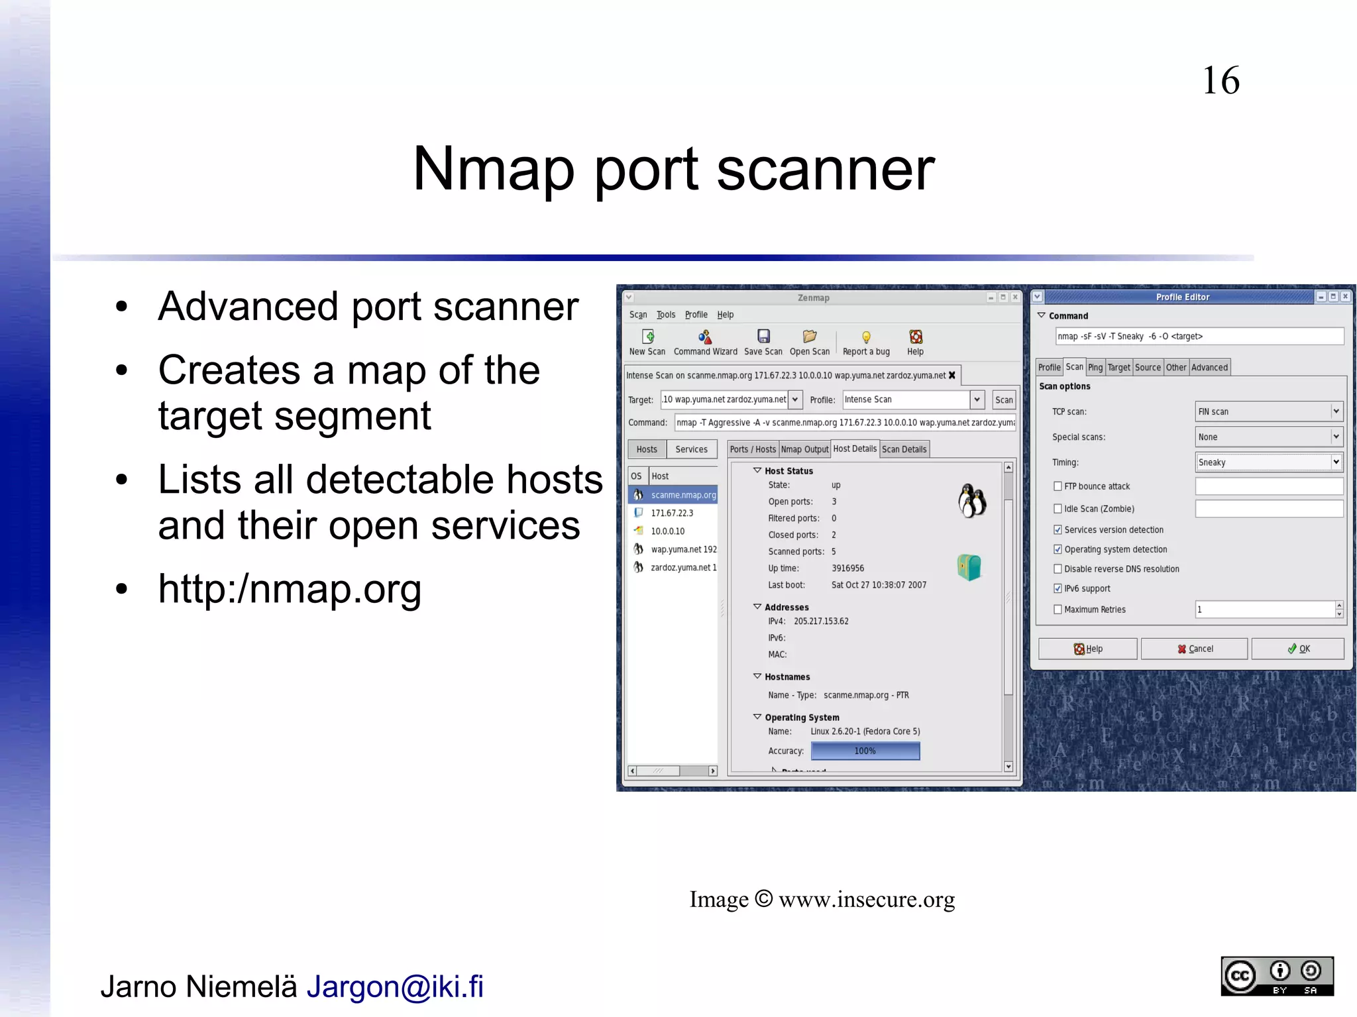Click the New Scan toolbar icon
Image resolution: width=1357 pixels, height=1017 pixels.
(x=648, y=337)
